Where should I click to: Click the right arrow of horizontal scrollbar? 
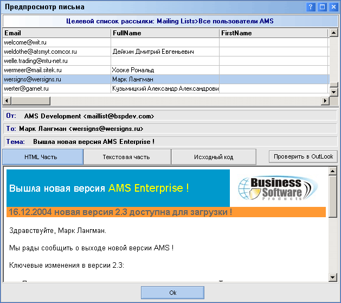(x=325, y=101)
